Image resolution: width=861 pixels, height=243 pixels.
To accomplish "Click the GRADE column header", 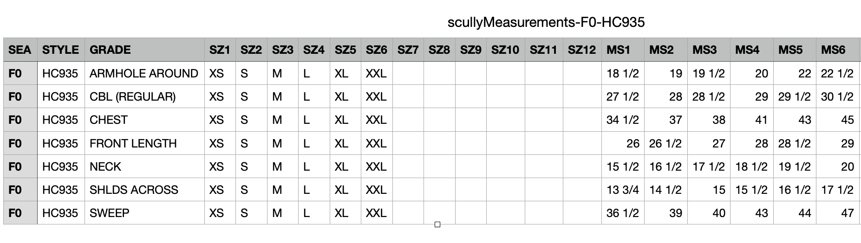I will (110, 50).
